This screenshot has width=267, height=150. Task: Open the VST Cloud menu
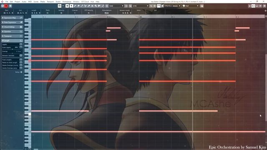(85, 2)
